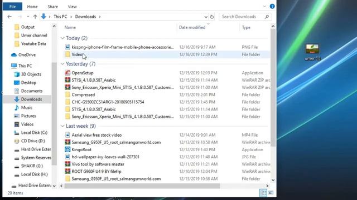The image size is (357, 200).
Task: Go back with the Back arrow
Action: pos(9,17)
